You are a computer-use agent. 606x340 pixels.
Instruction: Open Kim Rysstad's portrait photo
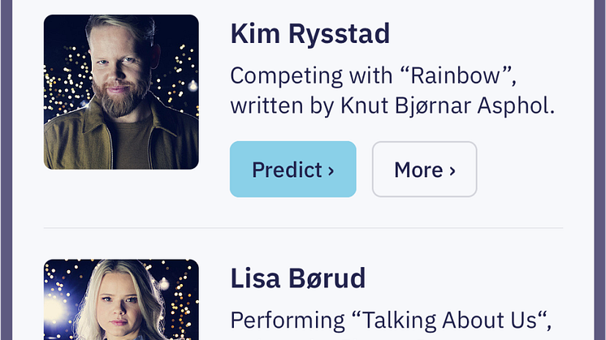[121, 92]
